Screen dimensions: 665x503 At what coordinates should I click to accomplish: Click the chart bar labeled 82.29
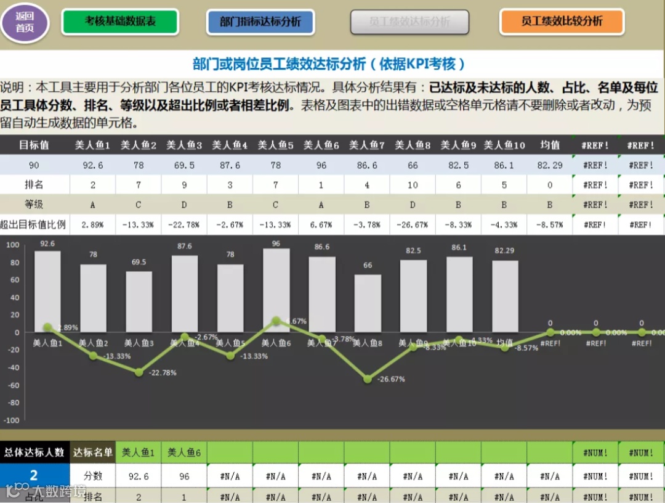tap(505, 296)
